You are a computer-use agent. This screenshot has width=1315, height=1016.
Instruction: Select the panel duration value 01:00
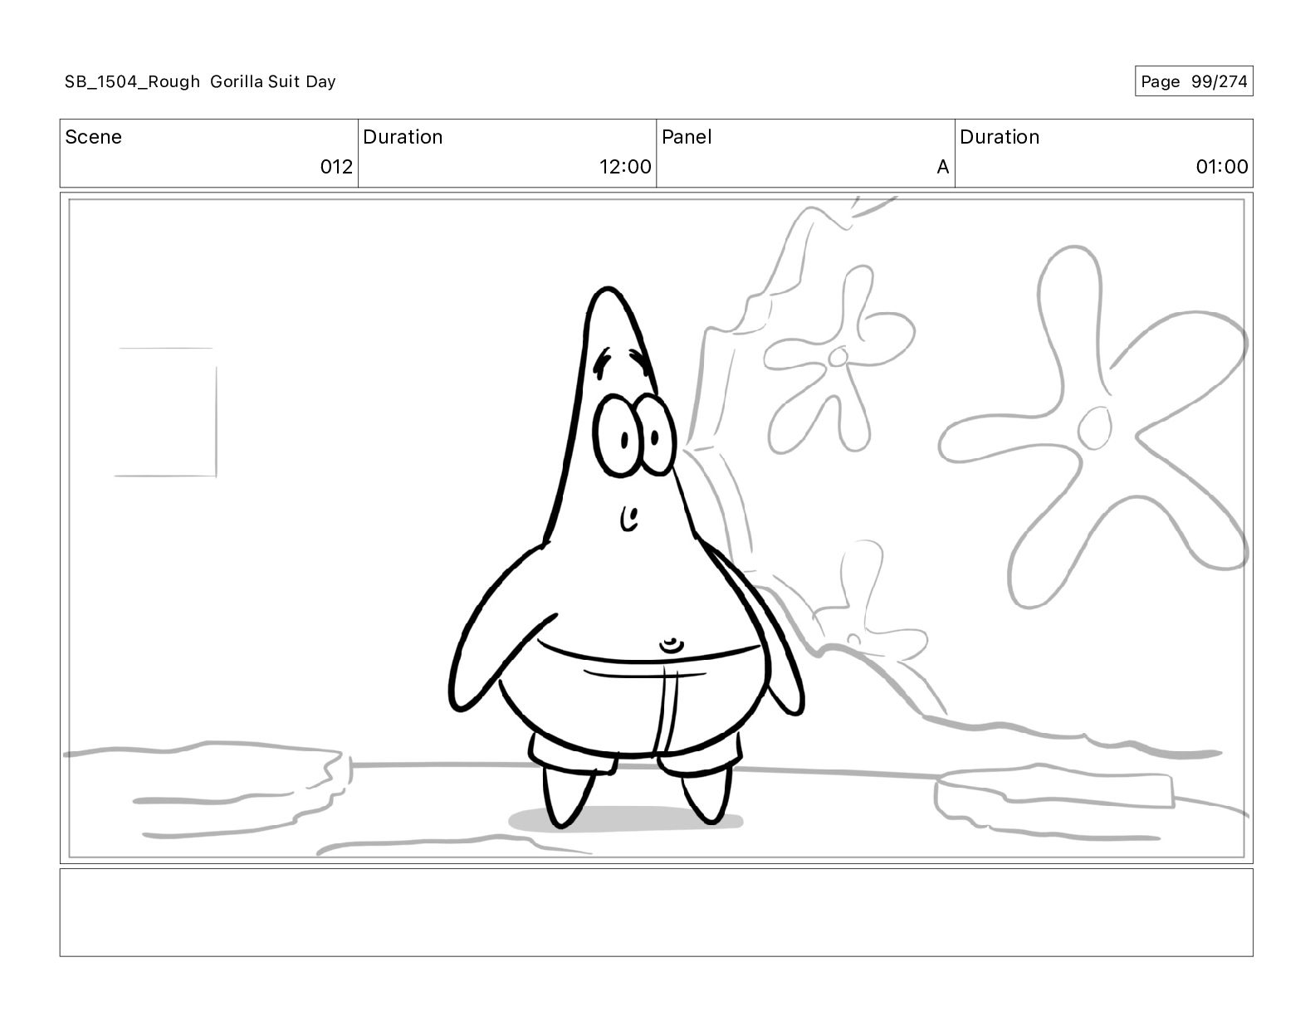[x=1222, y=167]
